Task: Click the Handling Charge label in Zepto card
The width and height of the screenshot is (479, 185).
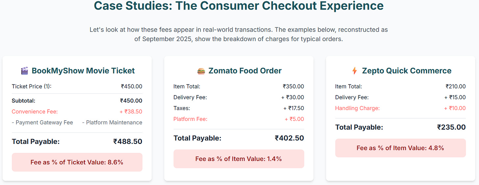Action: 357,108
